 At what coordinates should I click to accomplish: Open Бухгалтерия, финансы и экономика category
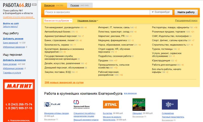[x=64, y=50]
